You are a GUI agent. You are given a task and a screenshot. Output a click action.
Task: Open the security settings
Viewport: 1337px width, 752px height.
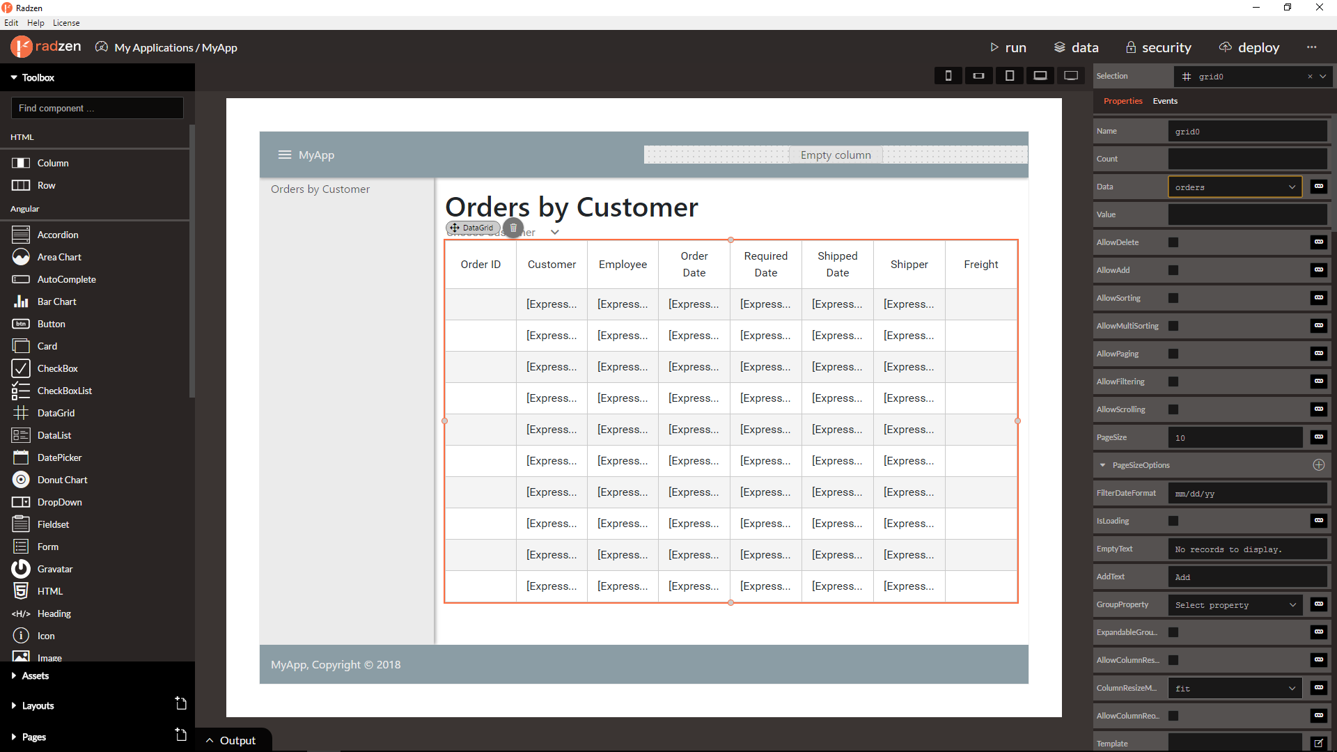click(x=1158, y=47)
